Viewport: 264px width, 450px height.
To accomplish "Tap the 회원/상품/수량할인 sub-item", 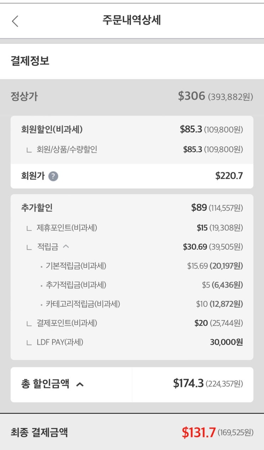I will tap(67, 150).
